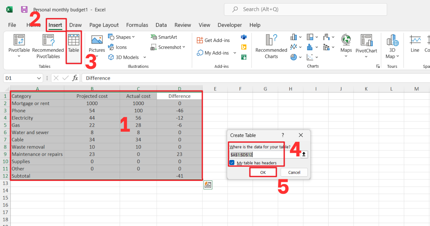Open the Help tab
The width and height of the screenshot is (430, 226).
click(x=255, y=25)
